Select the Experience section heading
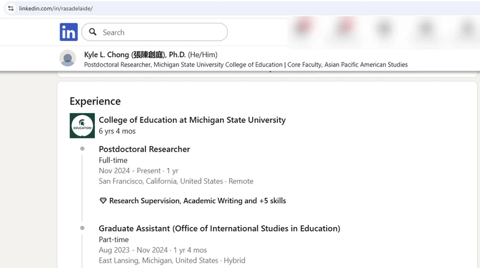This screenshot has width=480, height=268. coord(95,101)
